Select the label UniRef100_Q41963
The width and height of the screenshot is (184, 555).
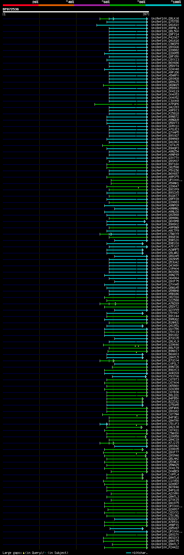tap(165, 142)
